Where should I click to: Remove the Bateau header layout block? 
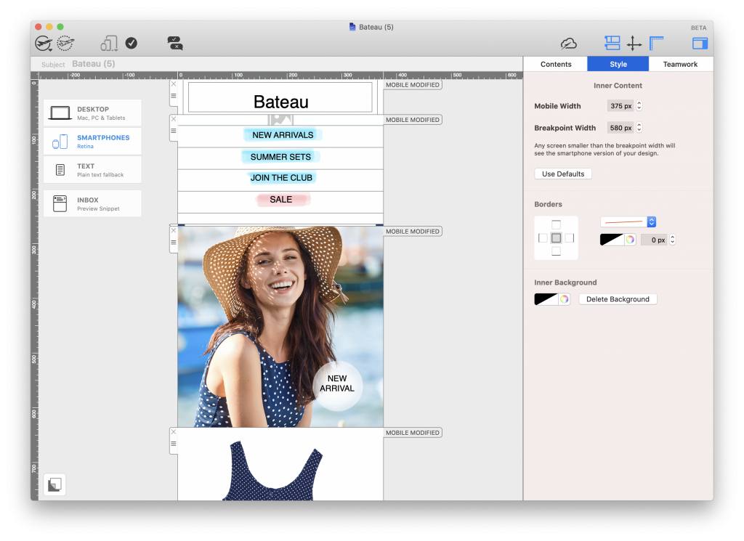pos(174,84)
